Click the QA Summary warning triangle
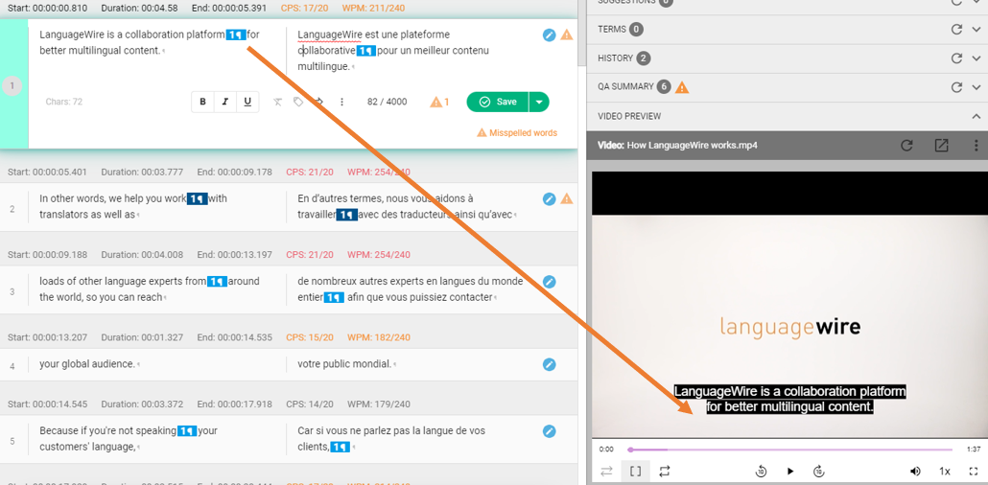This screenshot has width=988, height=485. (682, 87)
